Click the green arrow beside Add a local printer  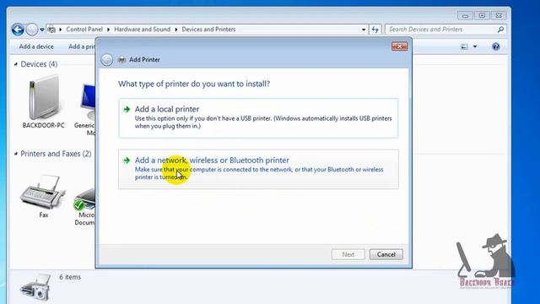(x=127, y=109)
